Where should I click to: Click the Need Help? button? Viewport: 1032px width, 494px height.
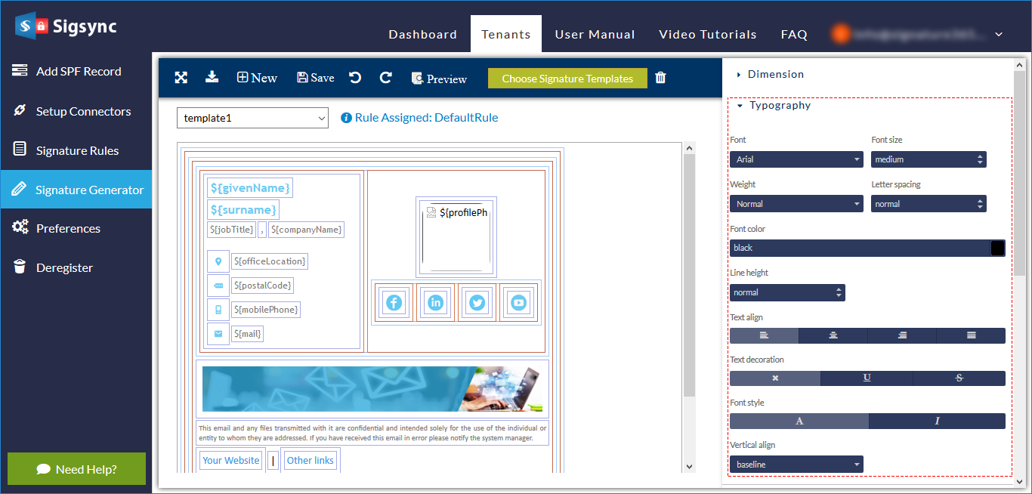[76, 469]
